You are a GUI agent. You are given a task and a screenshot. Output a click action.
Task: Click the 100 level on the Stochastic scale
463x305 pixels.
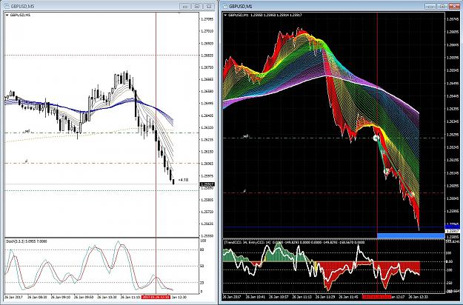coord(203,241)
